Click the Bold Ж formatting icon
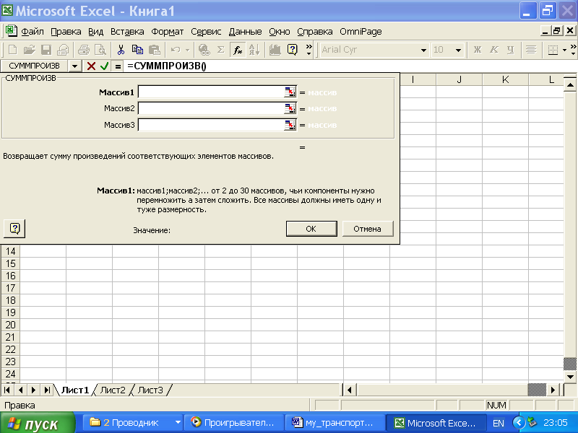Image resolution: width=578 pixels, height=433 pixels. [x=478, y=50]
